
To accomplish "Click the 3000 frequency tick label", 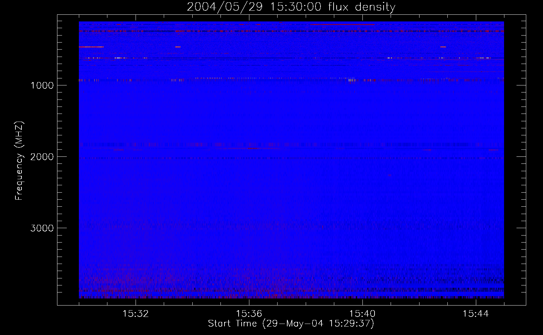I will coord(42,228).
